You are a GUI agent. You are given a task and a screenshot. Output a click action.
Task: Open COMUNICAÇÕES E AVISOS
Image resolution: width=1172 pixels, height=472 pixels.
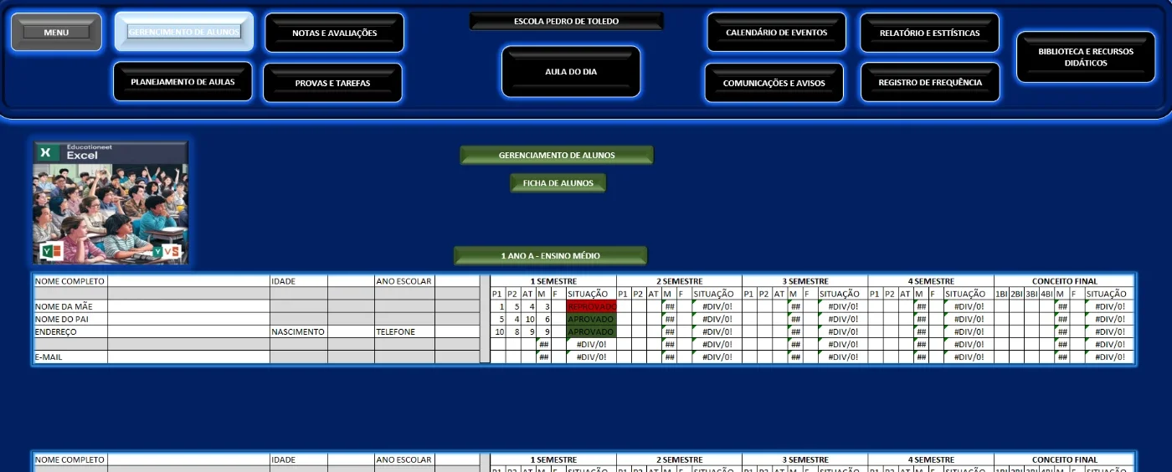(x=774, y=83)
